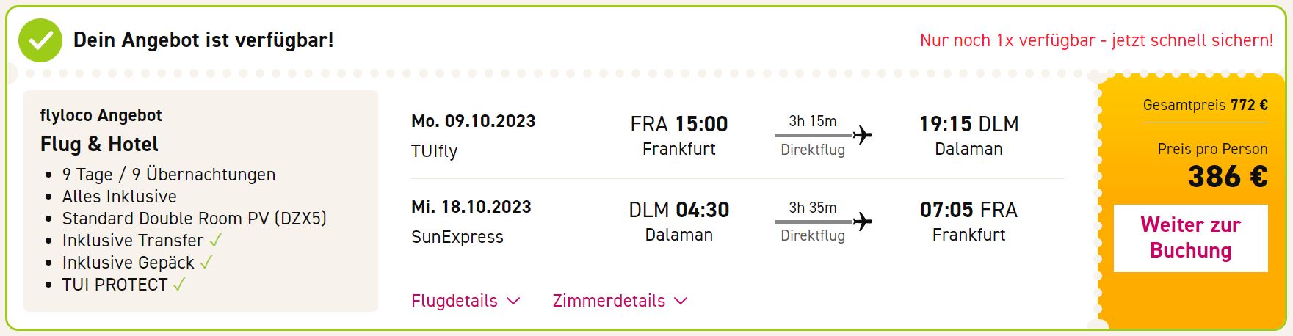Click the outbound date Mo. 09.10.2023
This screenshot has width=1293, height=336.
tap(474, 121)
